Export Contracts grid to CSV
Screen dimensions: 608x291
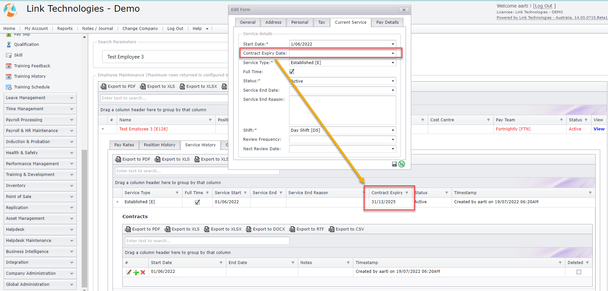point(346,229)
